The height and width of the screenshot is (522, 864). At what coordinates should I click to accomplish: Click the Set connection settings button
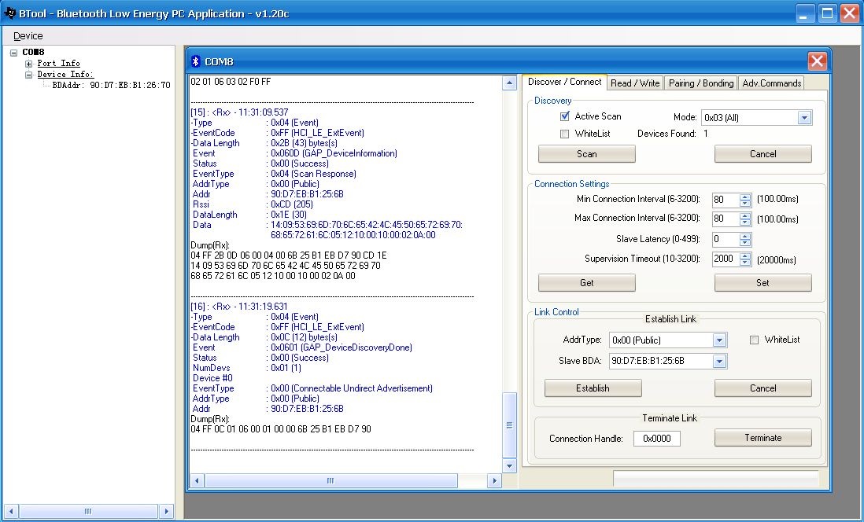click(x=763, y=283)
